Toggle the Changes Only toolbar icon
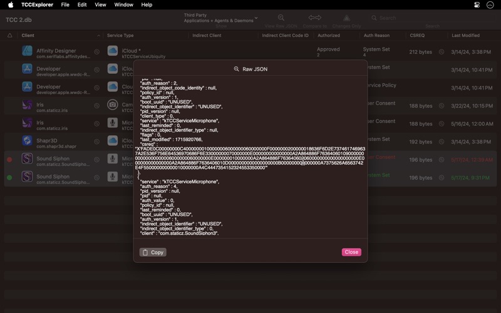This screenshot has width=501, height=313. tap(347, 18)
